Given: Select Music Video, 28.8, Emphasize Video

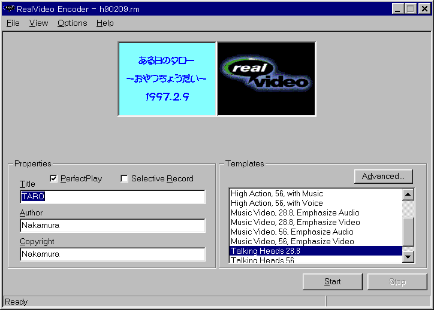Looking at the screenshot, I should click(316, 223).
